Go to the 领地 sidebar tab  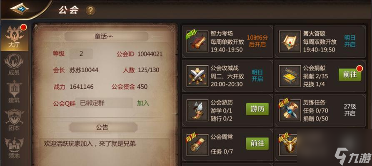click(x=14, y=148)
